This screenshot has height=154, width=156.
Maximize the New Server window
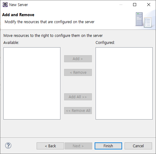click(x=135, y=5)
